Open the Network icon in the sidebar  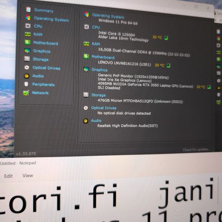pyautogui.click(x=26, y=93)
